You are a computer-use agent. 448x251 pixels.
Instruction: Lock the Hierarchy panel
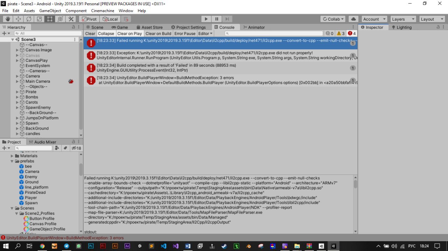73,27
